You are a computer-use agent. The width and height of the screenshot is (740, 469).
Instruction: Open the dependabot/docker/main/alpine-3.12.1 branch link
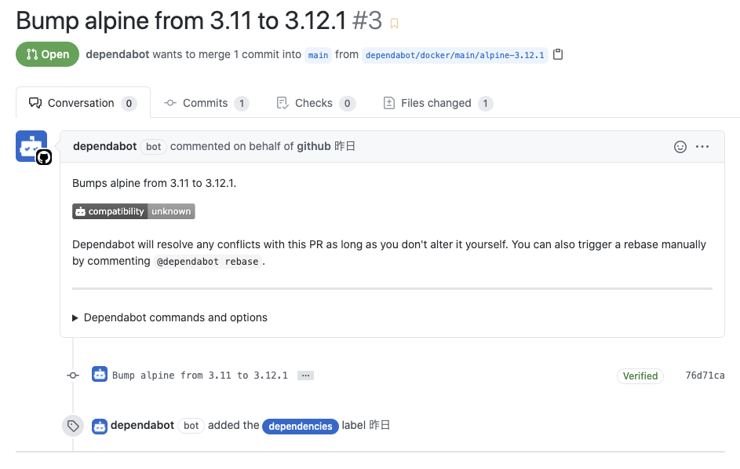point(455,55)
